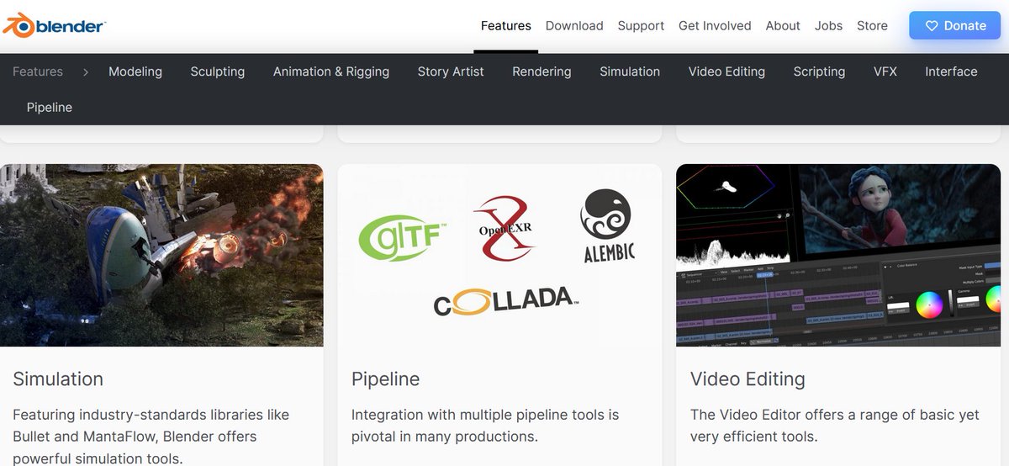Screen dimensions: 1009x466
Task: Open the Interface section
Action: pos(951,71)
